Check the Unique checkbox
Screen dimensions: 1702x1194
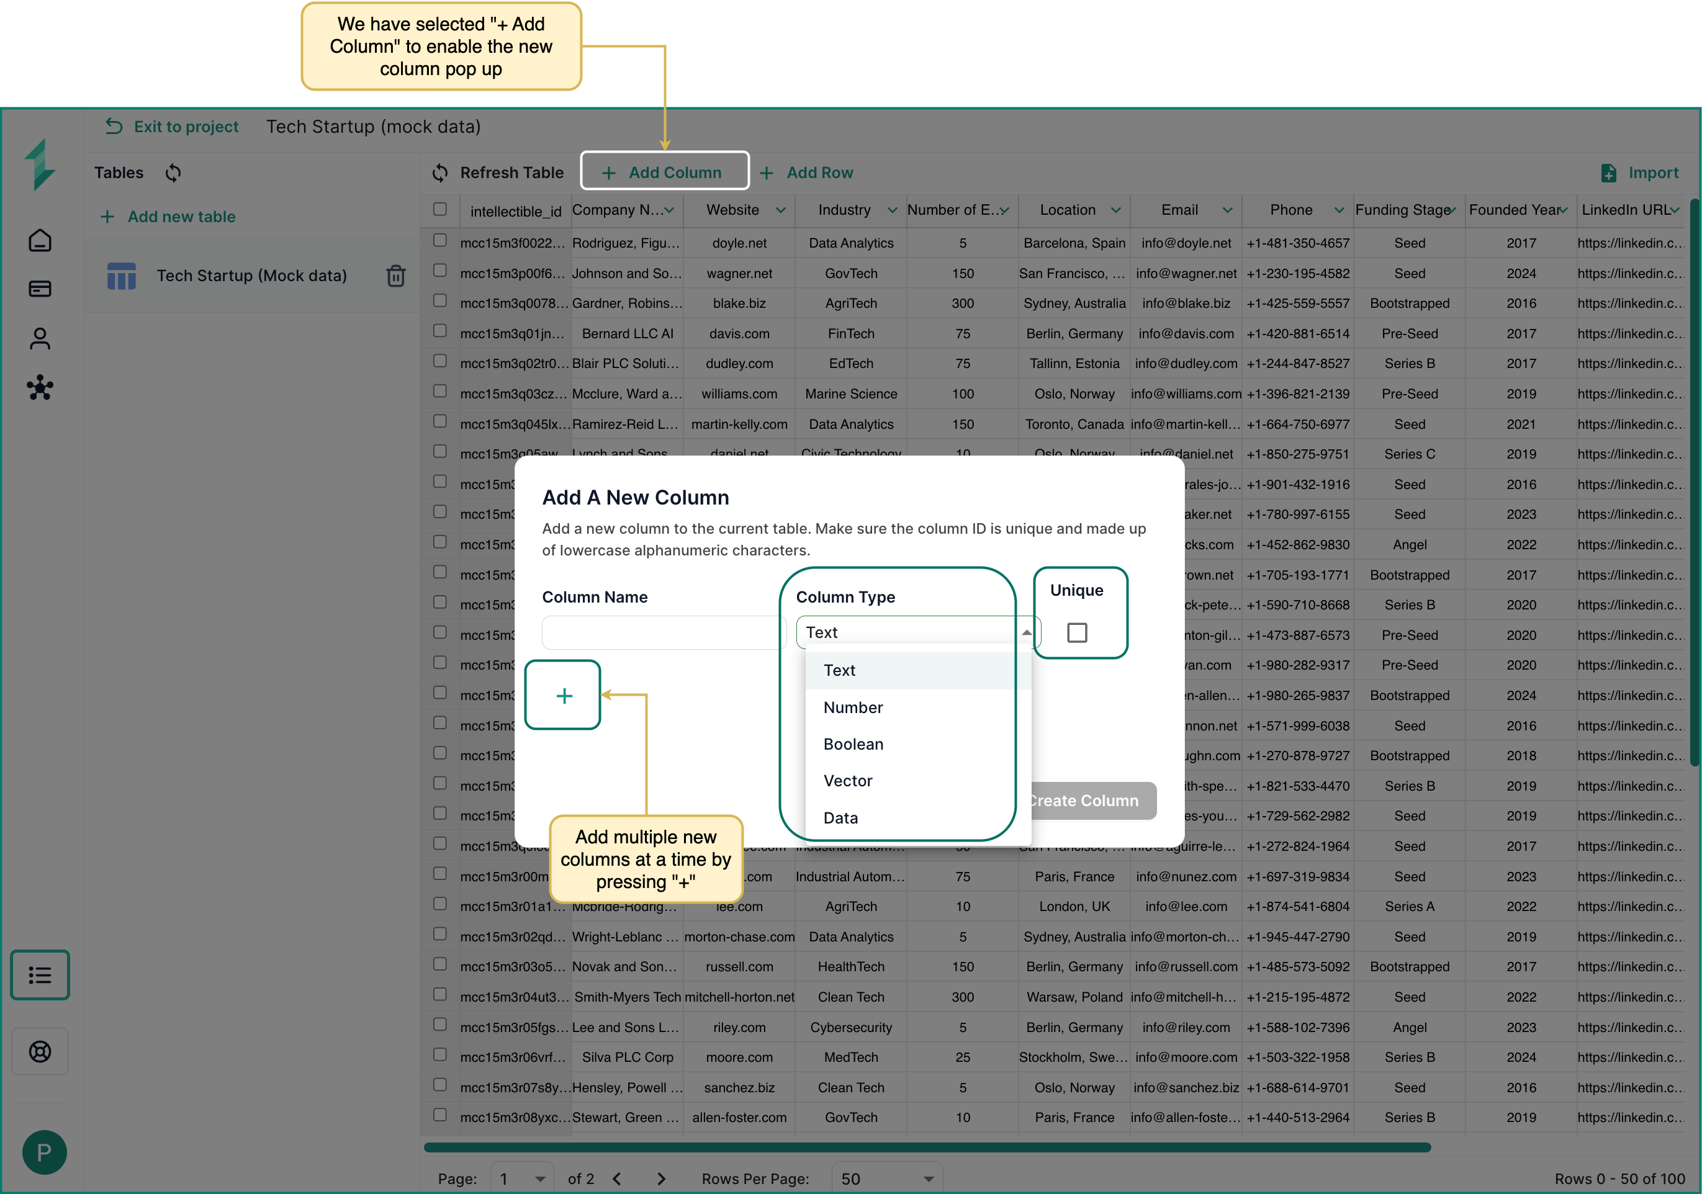[x=1076, y=632]
